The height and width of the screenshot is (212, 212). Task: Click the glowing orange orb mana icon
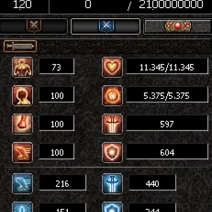pos(112,96)
